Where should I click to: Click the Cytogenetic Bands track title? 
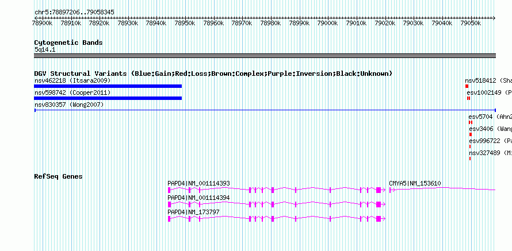pos(68,43)
